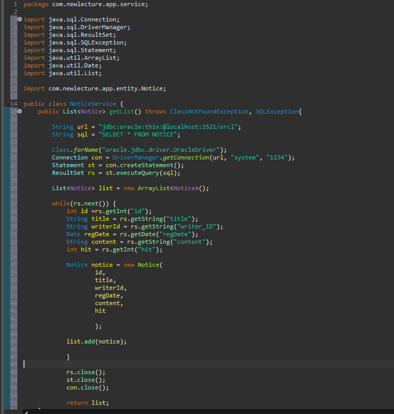This screenshot has width=394, height=414.
Task: Click java.util.ArrayList in the imports
Action: click(x=83, y=58)
